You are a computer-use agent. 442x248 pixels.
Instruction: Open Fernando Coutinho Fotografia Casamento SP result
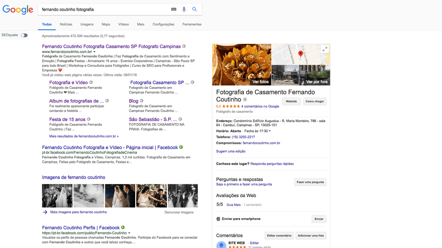[x=111, y=46]
